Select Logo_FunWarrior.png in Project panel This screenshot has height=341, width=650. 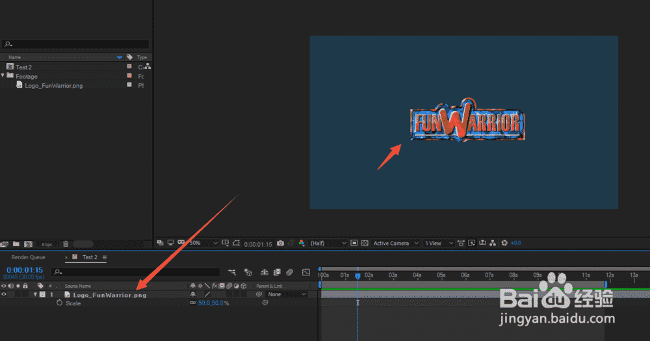click(54, 86)
